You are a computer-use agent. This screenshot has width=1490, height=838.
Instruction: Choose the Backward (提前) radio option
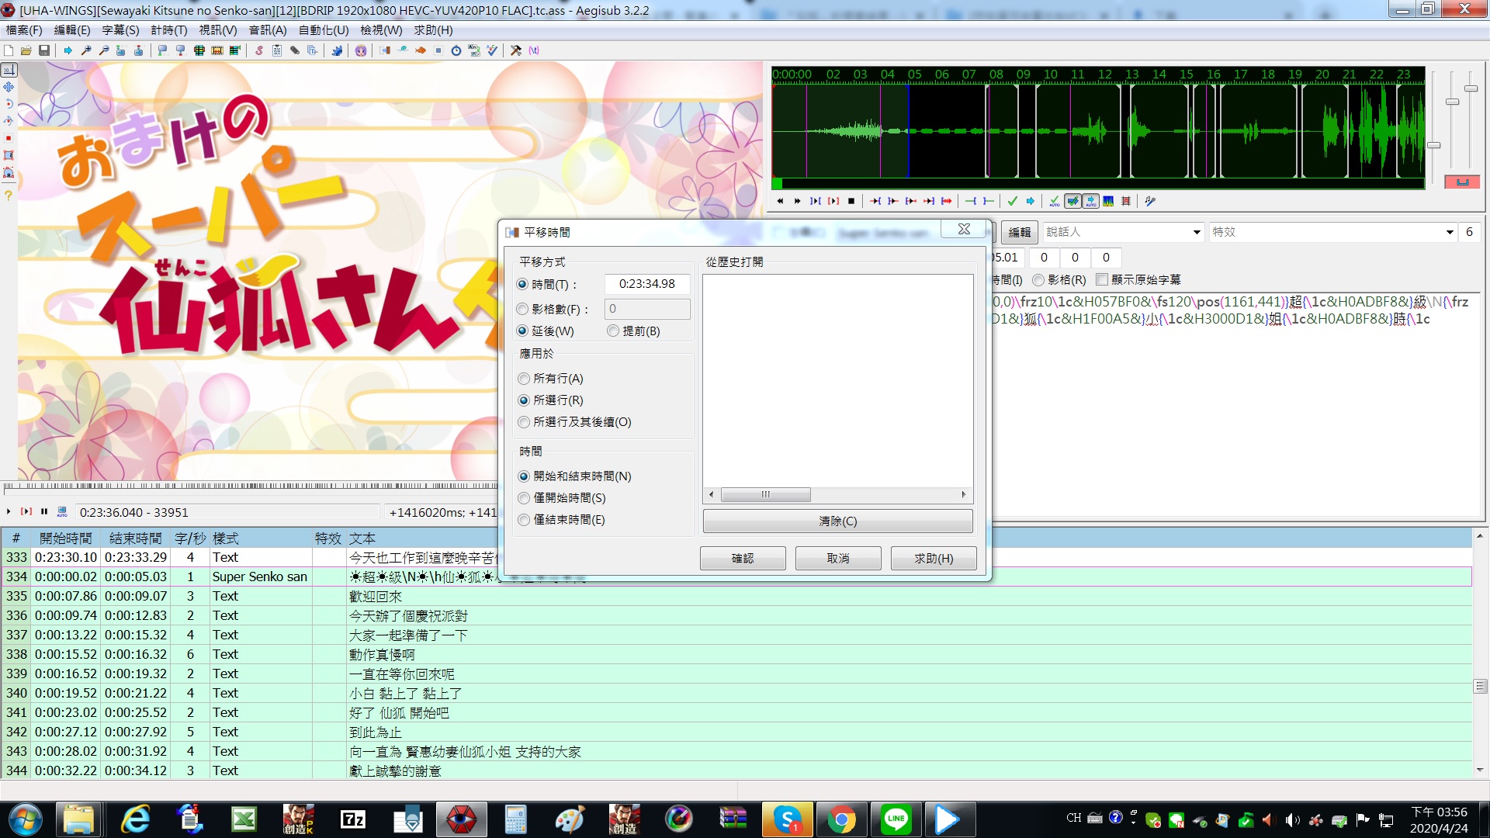613,331
